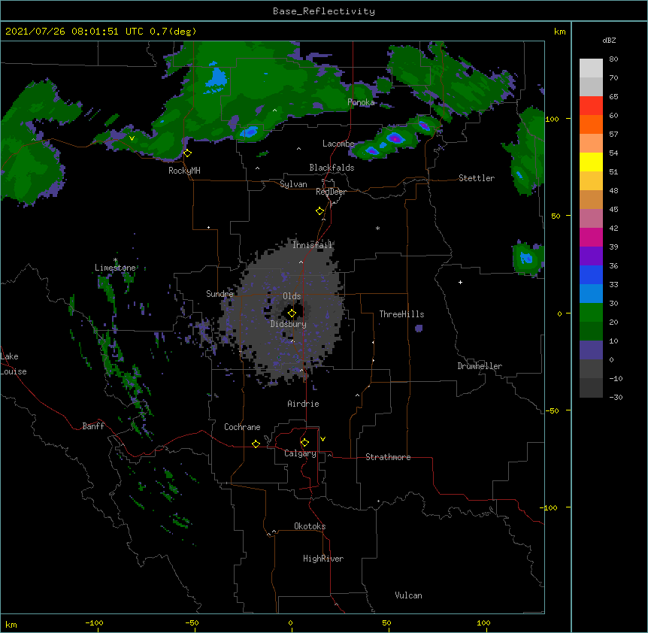Image resolution: width=648 pixels, height=633 pixels.
Task: Click the magenta 39-42 dBZ legend color
Action: tap(591, 237)
